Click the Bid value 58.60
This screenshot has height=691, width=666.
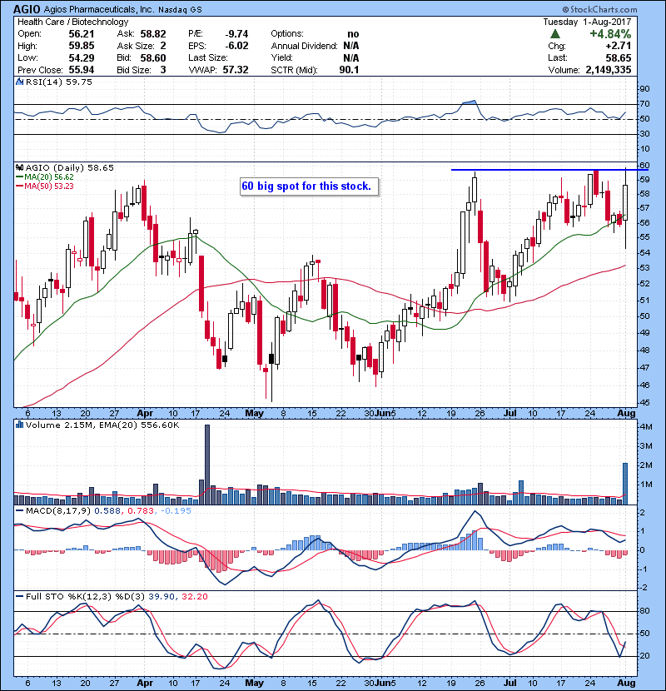153,57
